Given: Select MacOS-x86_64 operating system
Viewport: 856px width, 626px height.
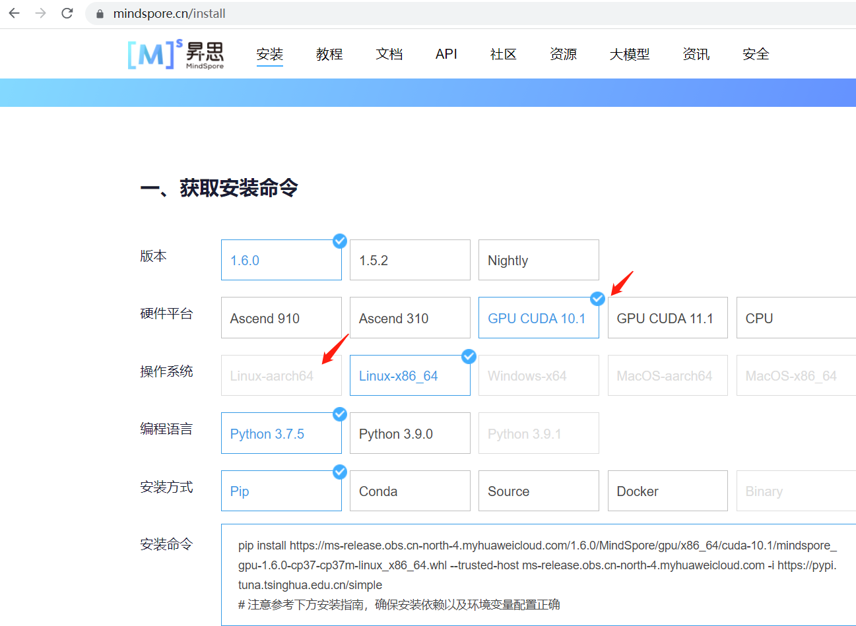Looking at the screenshot, I should 796,375.
